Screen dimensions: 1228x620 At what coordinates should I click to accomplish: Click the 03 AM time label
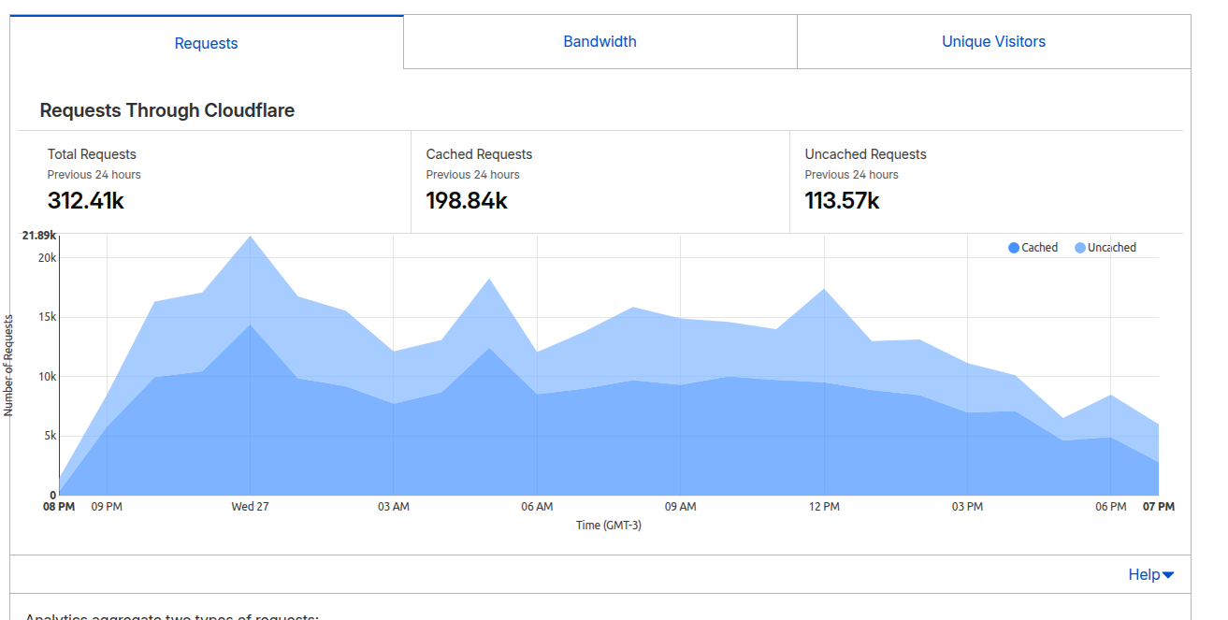point(394,507)
